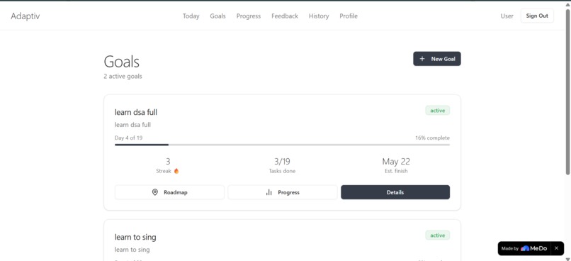Screen dimensions: 571x261
Task: Click the Sign Out button
Action: pos(537,16)
